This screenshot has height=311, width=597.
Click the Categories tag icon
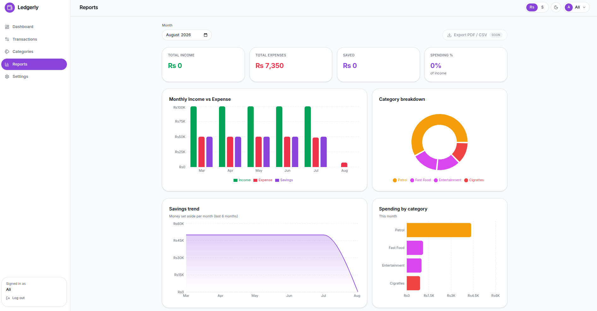[x=7, y=52]
